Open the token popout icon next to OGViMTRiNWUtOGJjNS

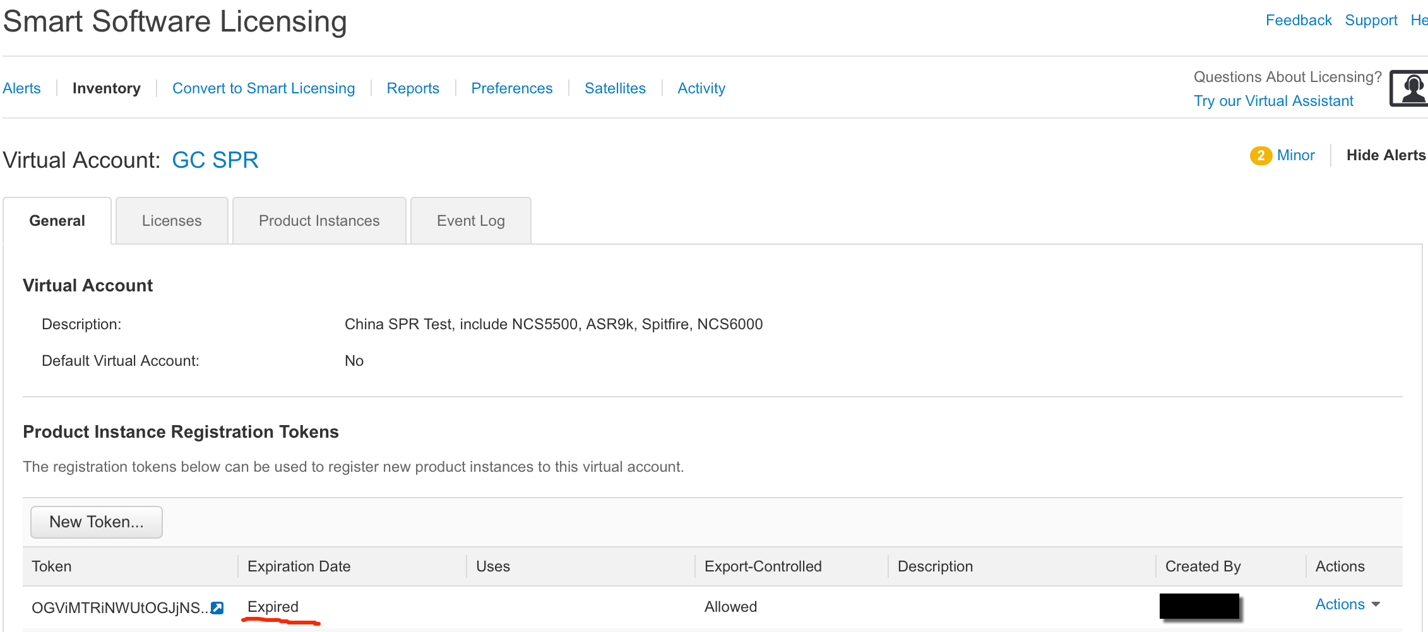tap(217, 608)
